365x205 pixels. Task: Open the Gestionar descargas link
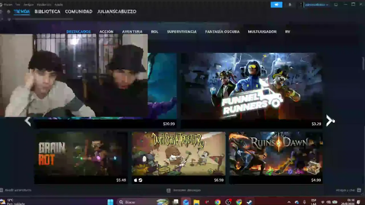click(x=187, y=190)
